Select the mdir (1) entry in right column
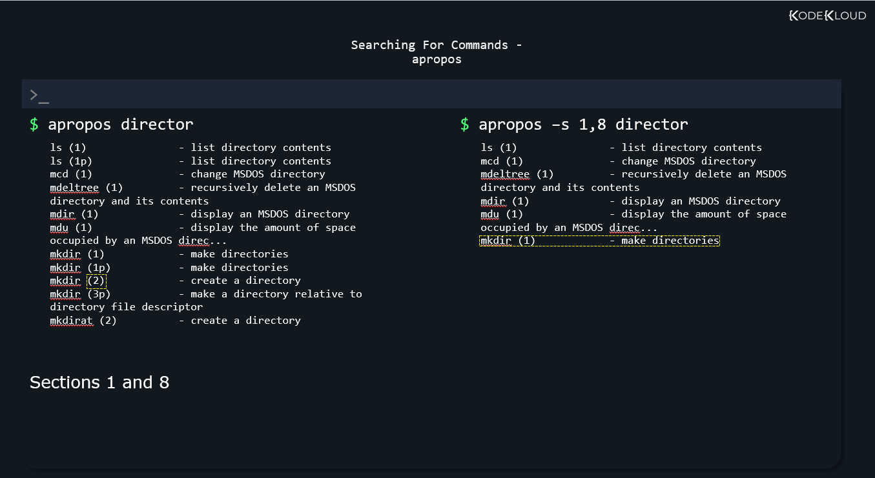This screenshot has width=875, height=478. pos(493,201)
